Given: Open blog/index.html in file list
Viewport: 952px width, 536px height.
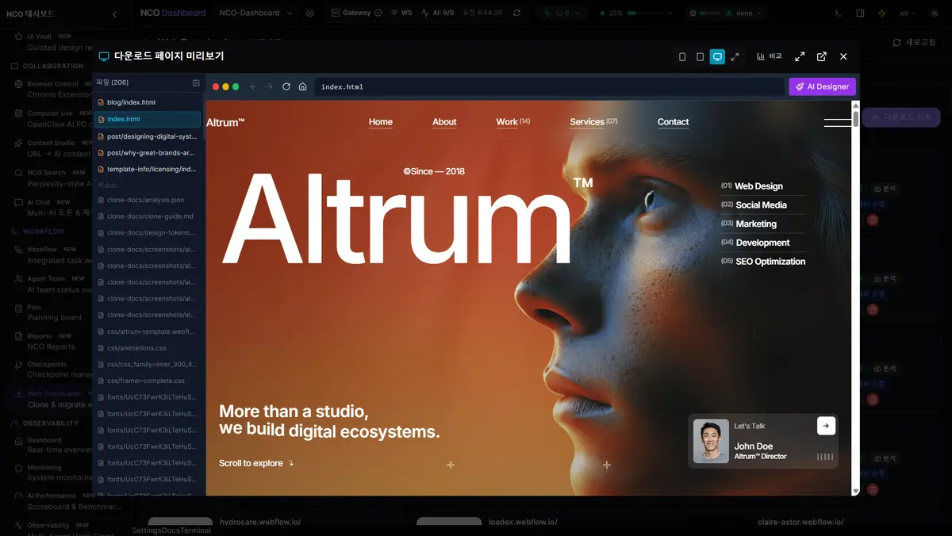Looking at the screenshot, I should click(148, 102).
